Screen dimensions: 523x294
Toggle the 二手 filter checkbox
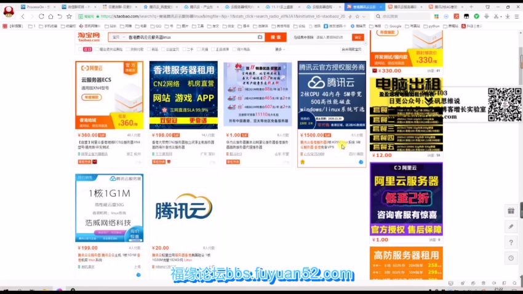coord(184,49)
